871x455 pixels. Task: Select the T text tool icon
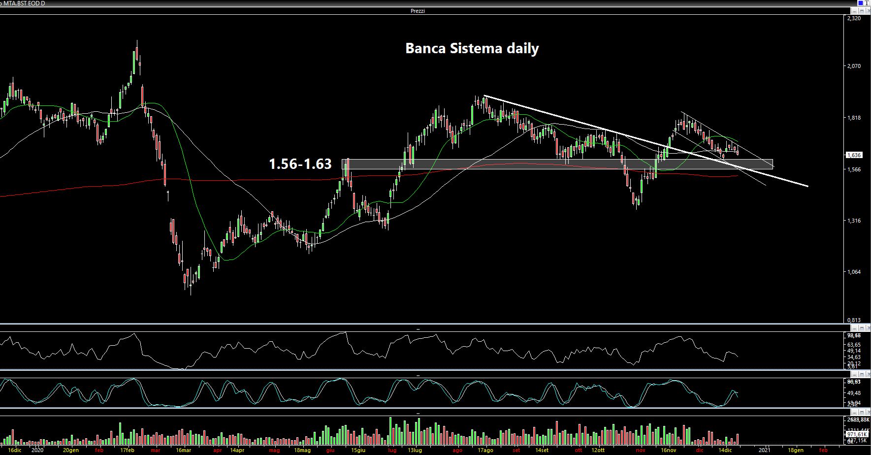pyautogui.click(x=867, y=3)
